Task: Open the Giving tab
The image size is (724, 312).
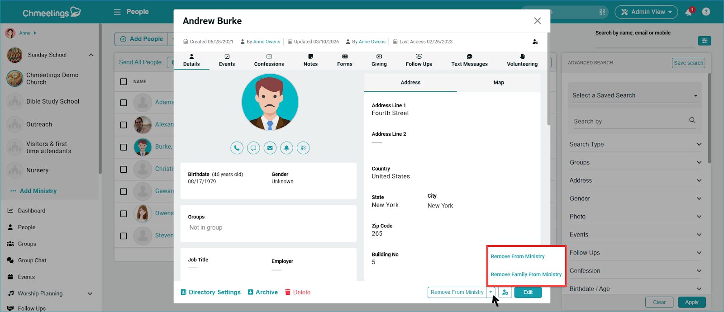Action: pyautogui.click(x=379, y=60)
